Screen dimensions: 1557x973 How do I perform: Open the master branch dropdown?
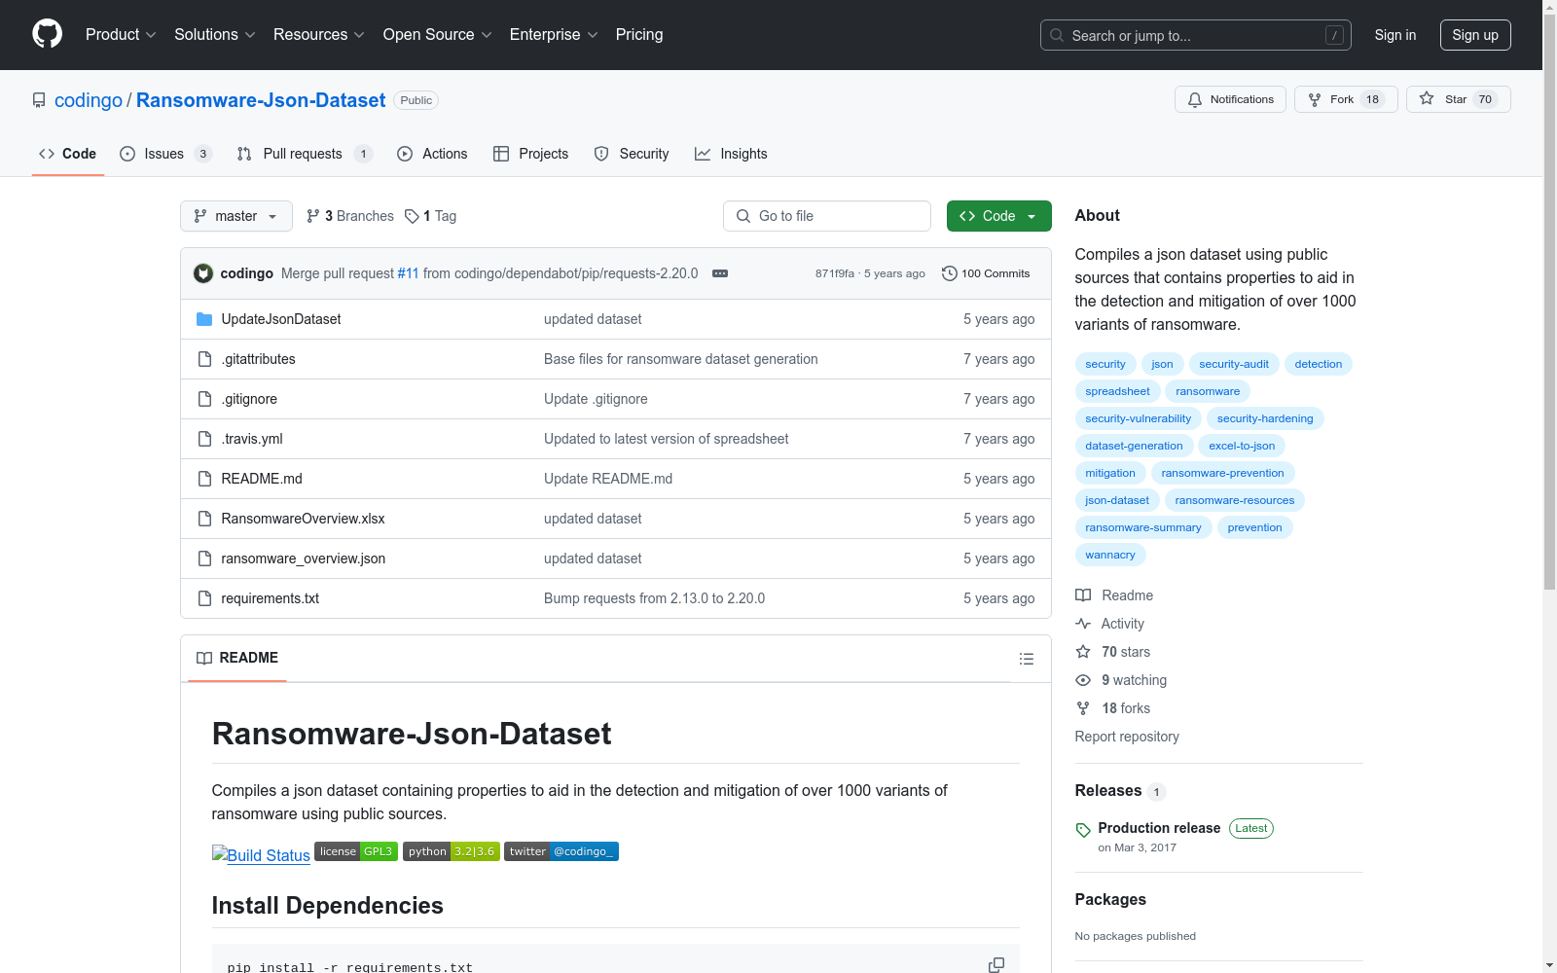[x=235, y=215]
